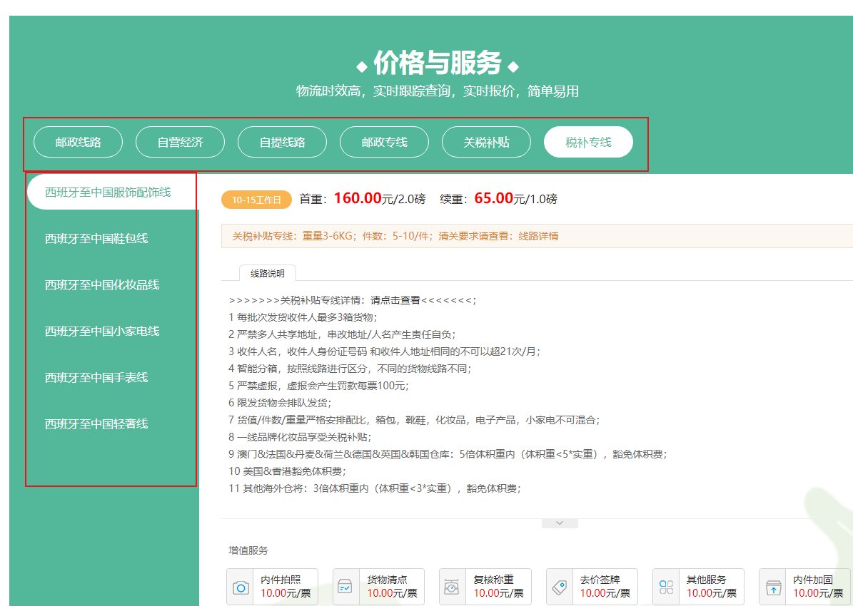The height and width of the screenshot is (606, 853).
Task: Choose the 内件加固 10.00元/票 service
Action: coord(805,587)
